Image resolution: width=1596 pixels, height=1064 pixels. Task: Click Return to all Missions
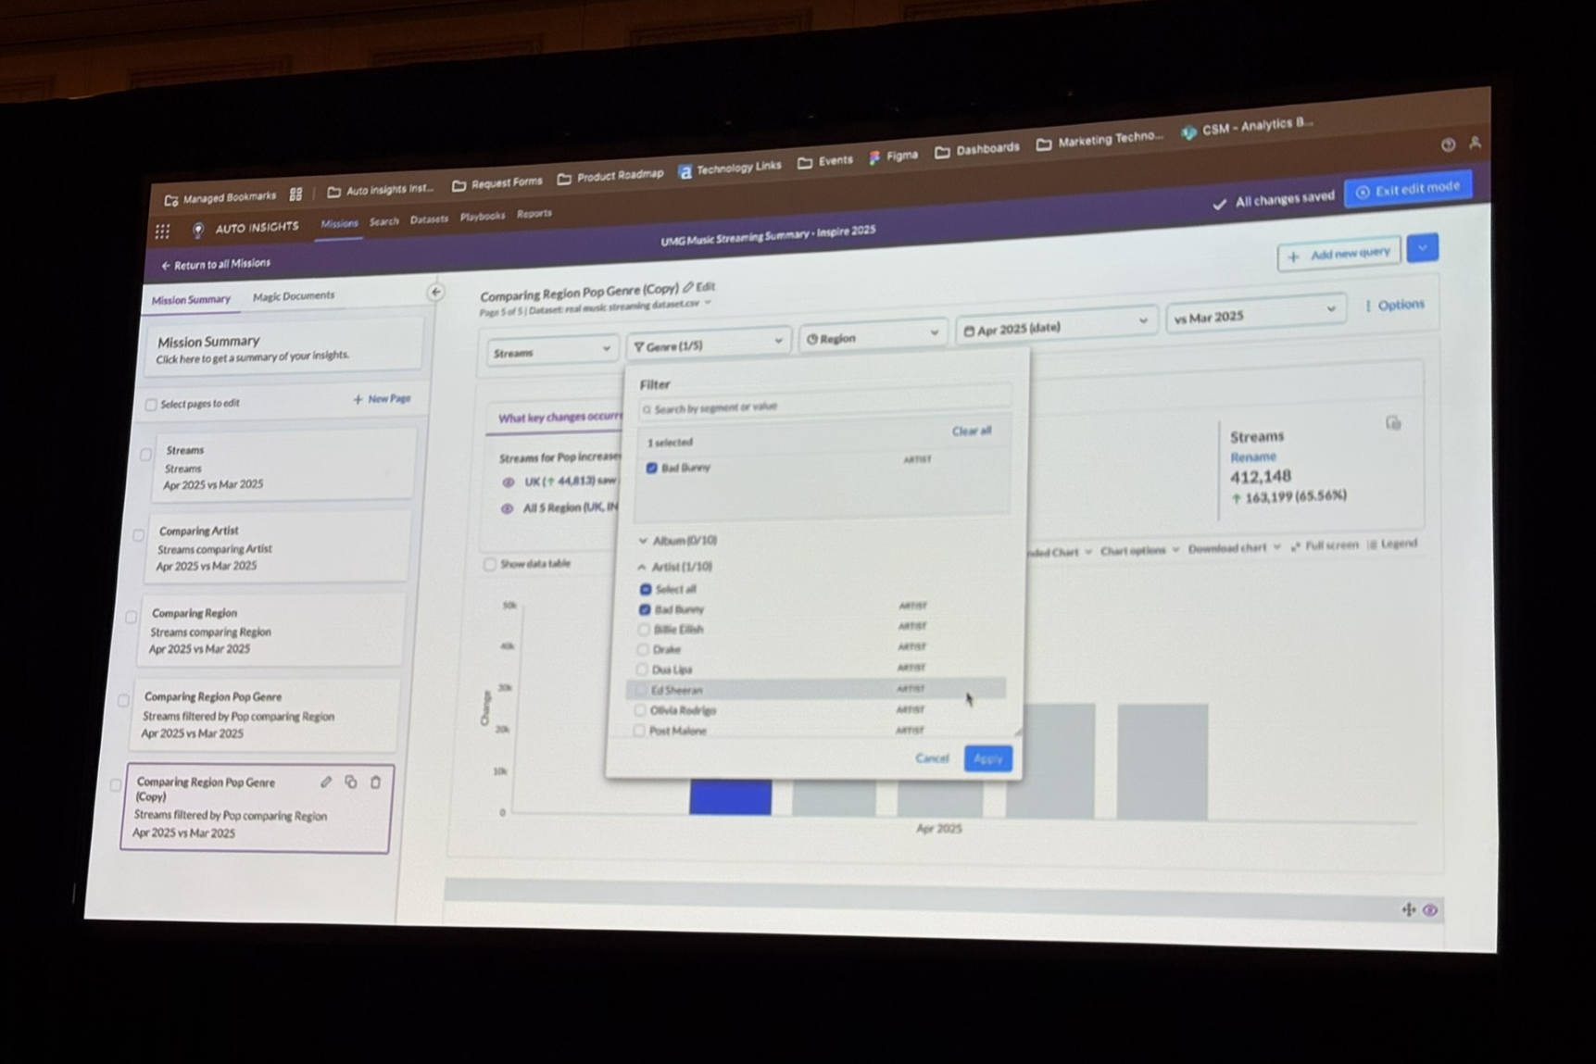pyautogui.click(x=215, y=265)
